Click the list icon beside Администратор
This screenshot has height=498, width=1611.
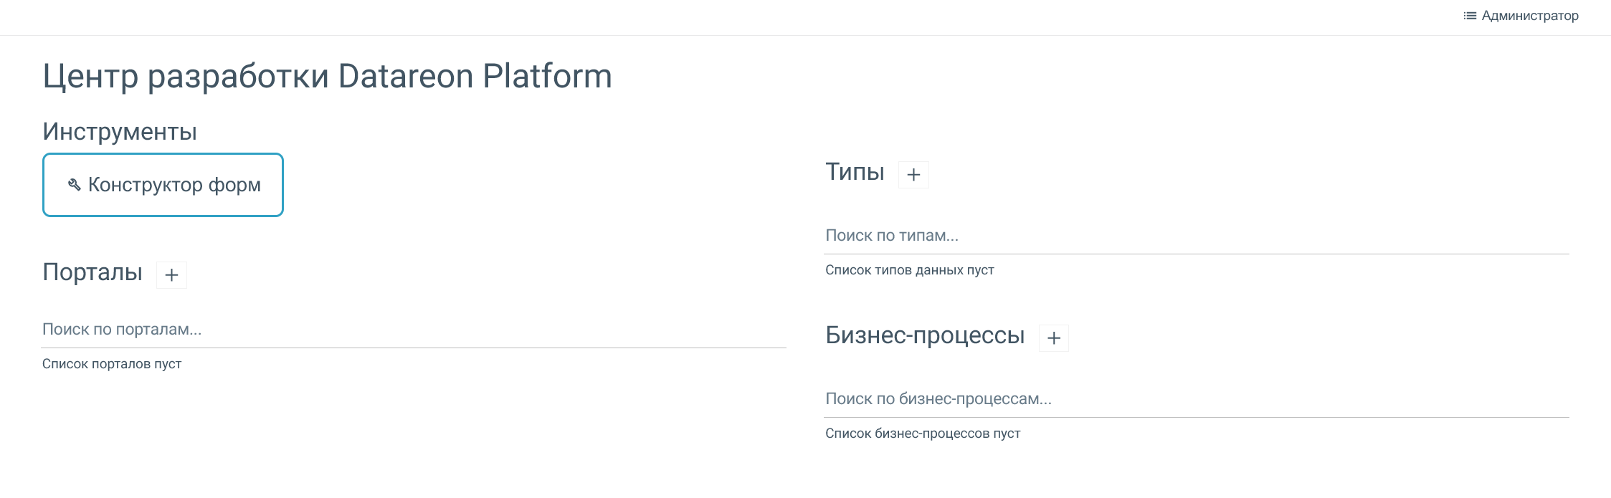click(x=1470, y=16)
